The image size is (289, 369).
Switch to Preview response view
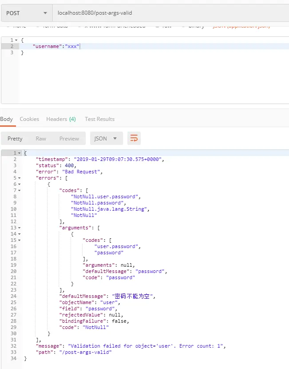pyautogui.click(x=69, y=138)
